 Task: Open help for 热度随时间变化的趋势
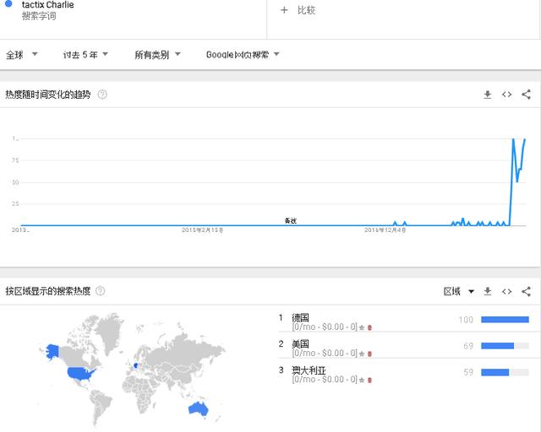coord(102,94)
